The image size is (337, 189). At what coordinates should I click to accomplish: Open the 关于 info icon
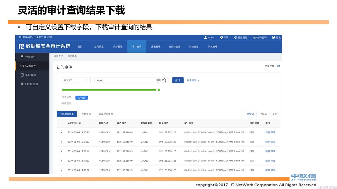(x=222, y=38)
